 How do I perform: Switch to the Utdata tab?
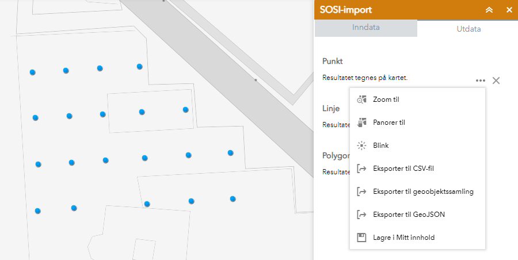pos(468,29)
